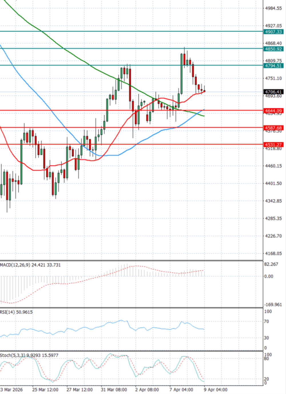Viewport: 286px width, 394px height.
Task: Click the 7 Apr 04:00 time label
Action: pos(181,390)
